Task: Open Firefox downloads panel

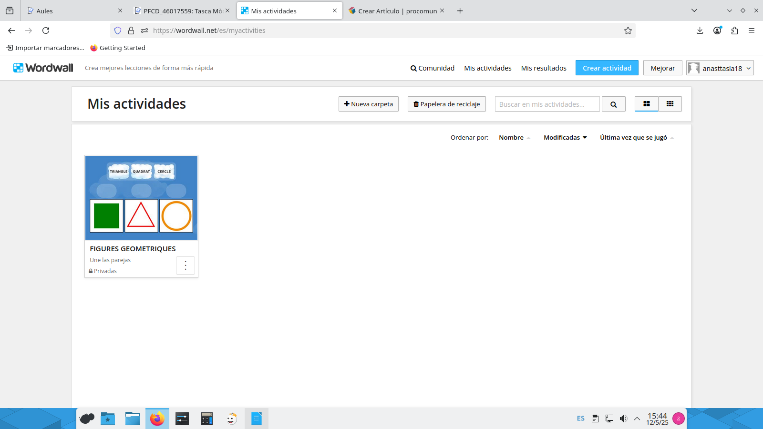Action: [x=700, y=31]
